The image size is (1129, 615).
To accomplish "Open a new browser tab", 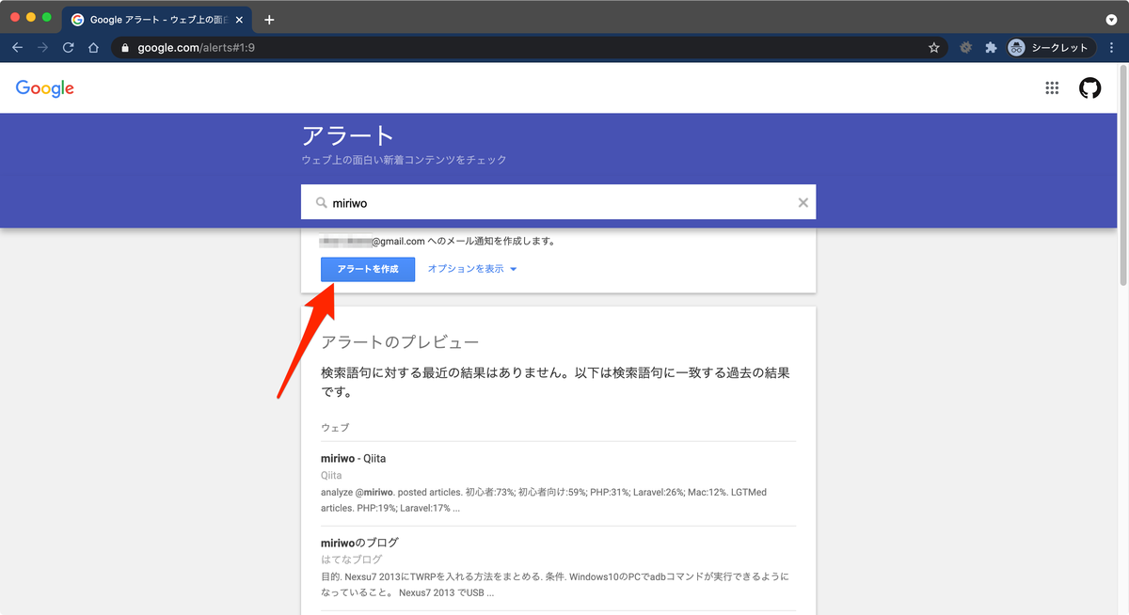I will tap(269, 20).
